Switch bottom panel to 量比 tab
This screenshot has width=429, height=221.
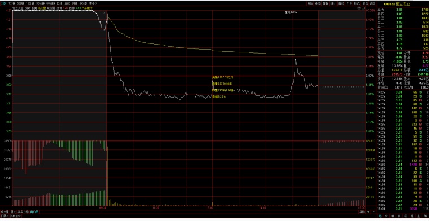click(13, 212)
